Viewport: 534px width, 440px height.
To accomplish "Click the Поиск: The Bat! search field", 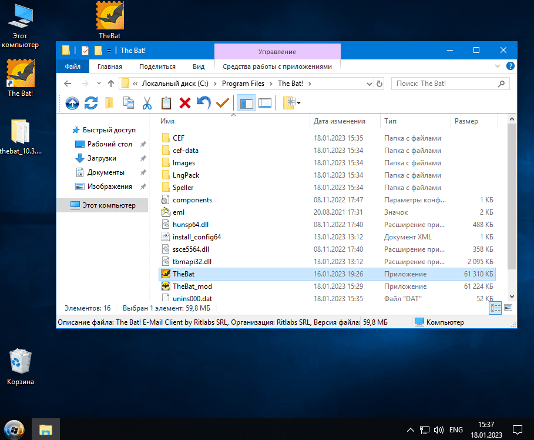I will [x=450, y=84].
